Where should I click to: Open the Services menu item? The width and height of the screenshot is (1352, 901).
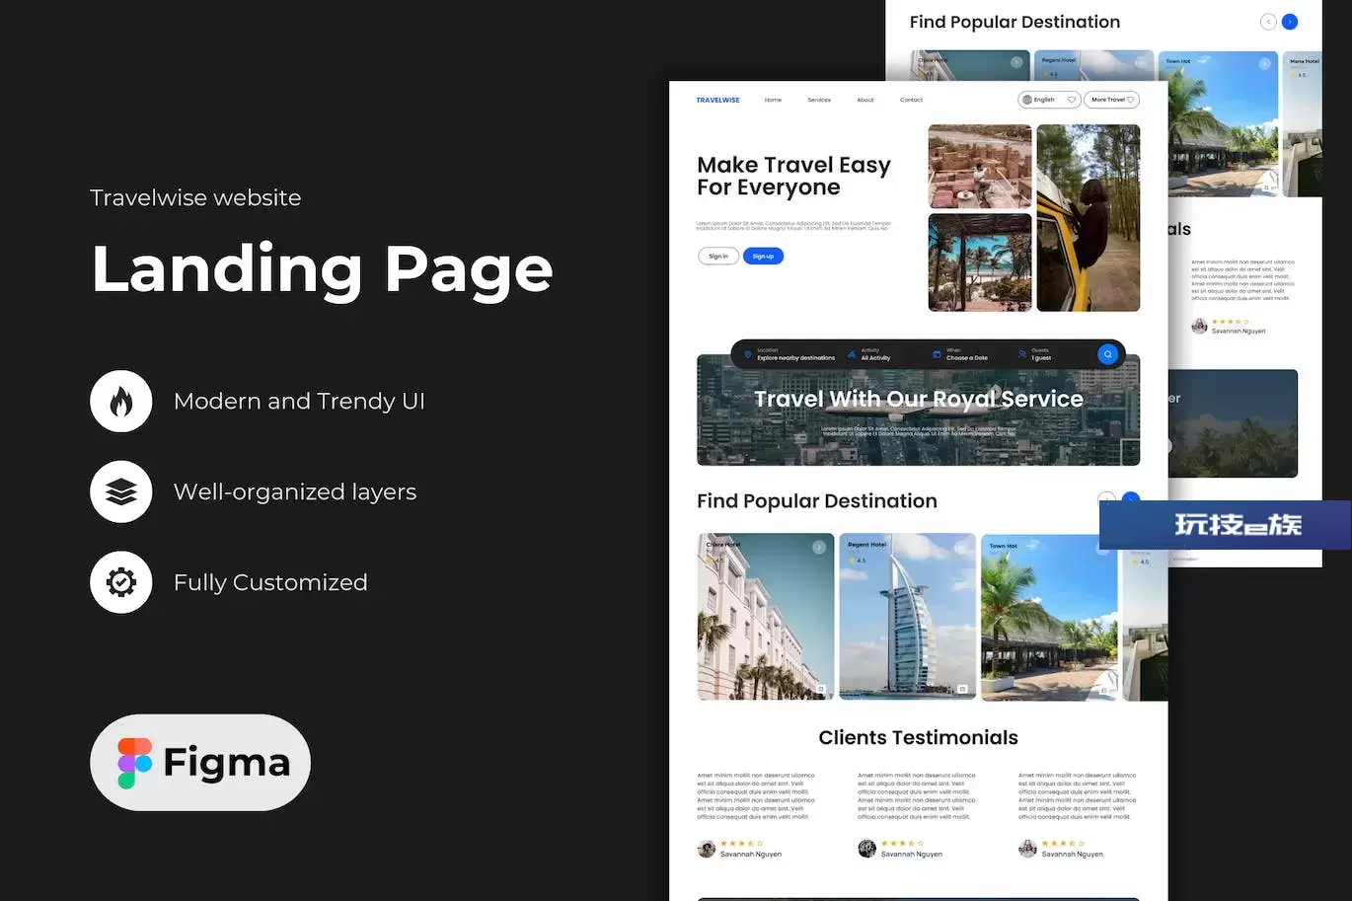(x=819, y=100)
